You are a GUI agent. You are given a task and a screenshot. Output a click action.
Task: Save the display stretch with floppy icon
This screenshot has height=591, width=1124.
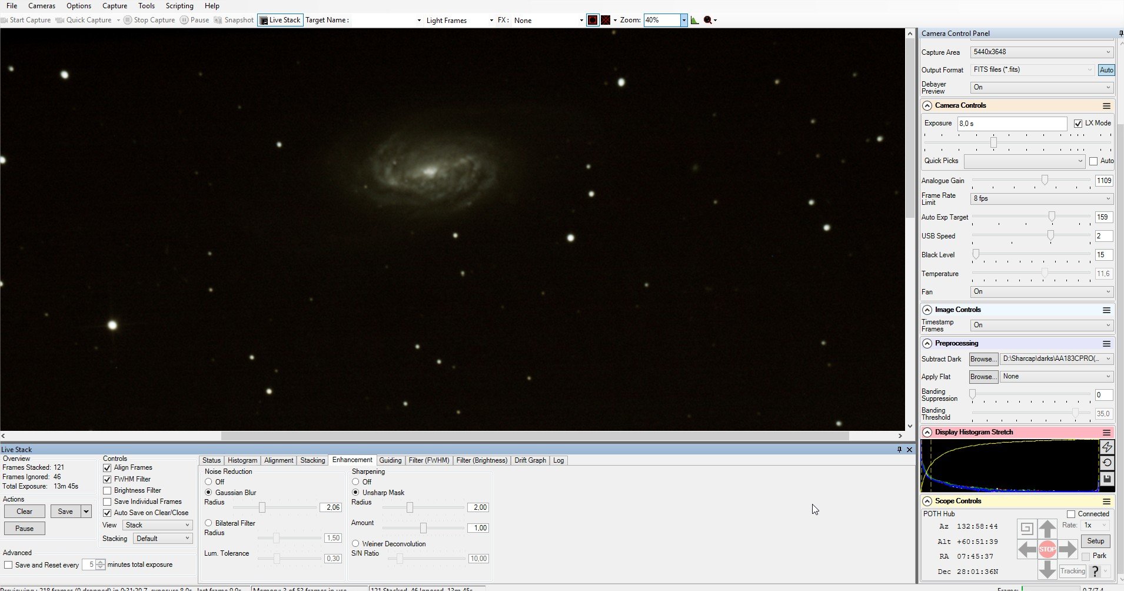(1107, 479)
